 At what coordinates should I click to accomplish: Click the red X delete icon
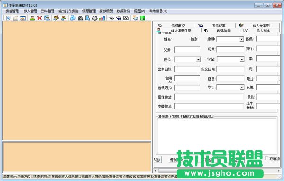tap(39, 18)
